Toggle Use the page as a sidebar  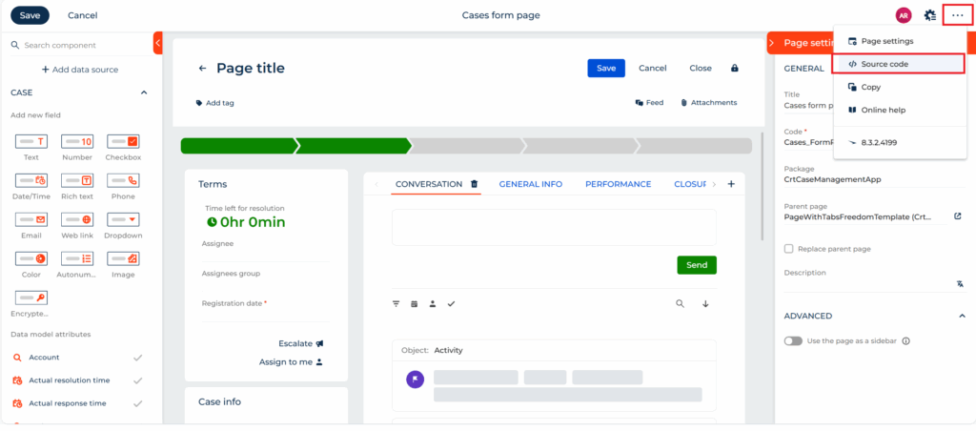pos(792,340)
